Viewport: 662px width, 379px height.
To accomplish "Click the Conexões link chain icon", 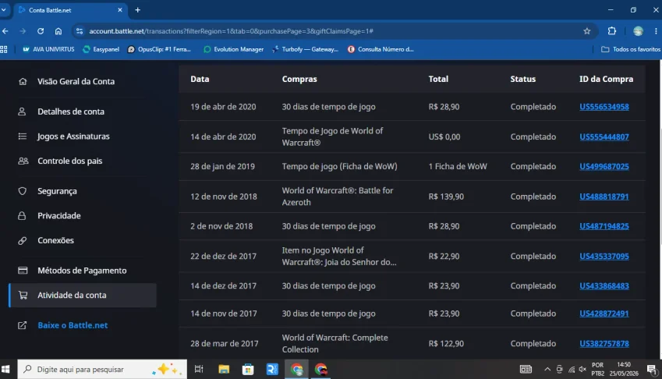I will pos(23,240).
